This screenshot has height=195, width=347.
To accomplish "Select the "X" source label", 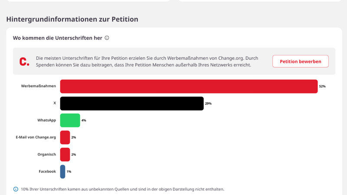I will pyautogui.click(x=54, y=104).
